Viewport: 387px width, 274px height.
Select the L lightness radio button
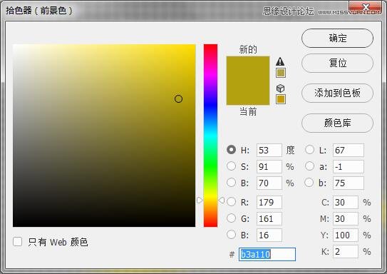click(309, 150)
